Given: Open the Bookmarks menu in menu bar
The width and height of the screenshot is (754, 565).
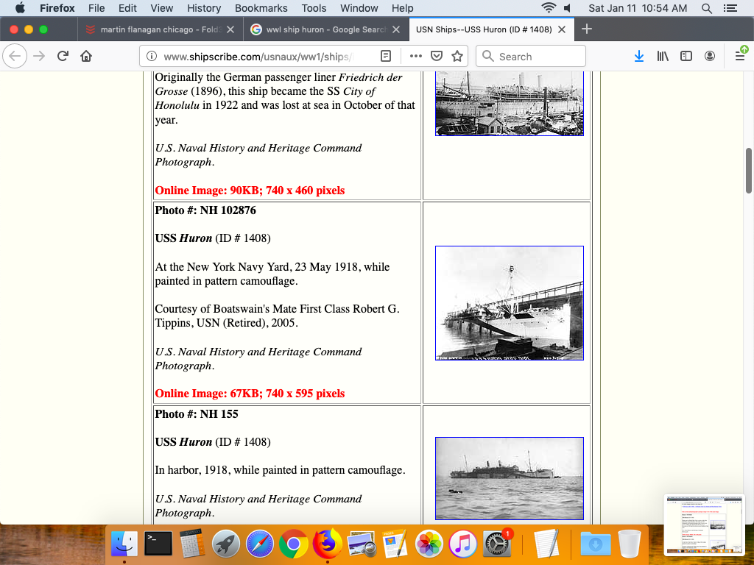Looking at the screenshot, I should [261, 8].
